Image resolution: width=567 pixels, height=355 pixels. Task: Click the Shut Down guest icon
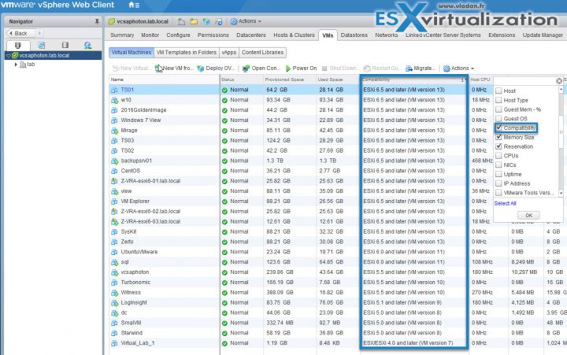(324, 68)
